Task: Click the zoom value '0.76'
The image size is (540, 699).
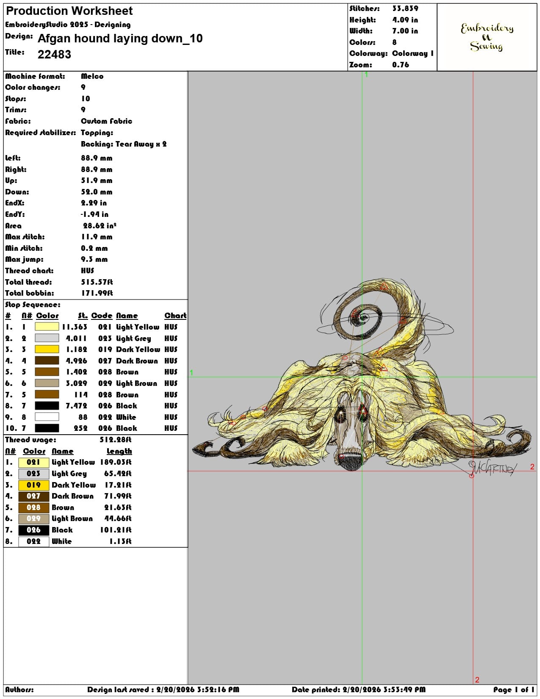Action: coord(401,65)
